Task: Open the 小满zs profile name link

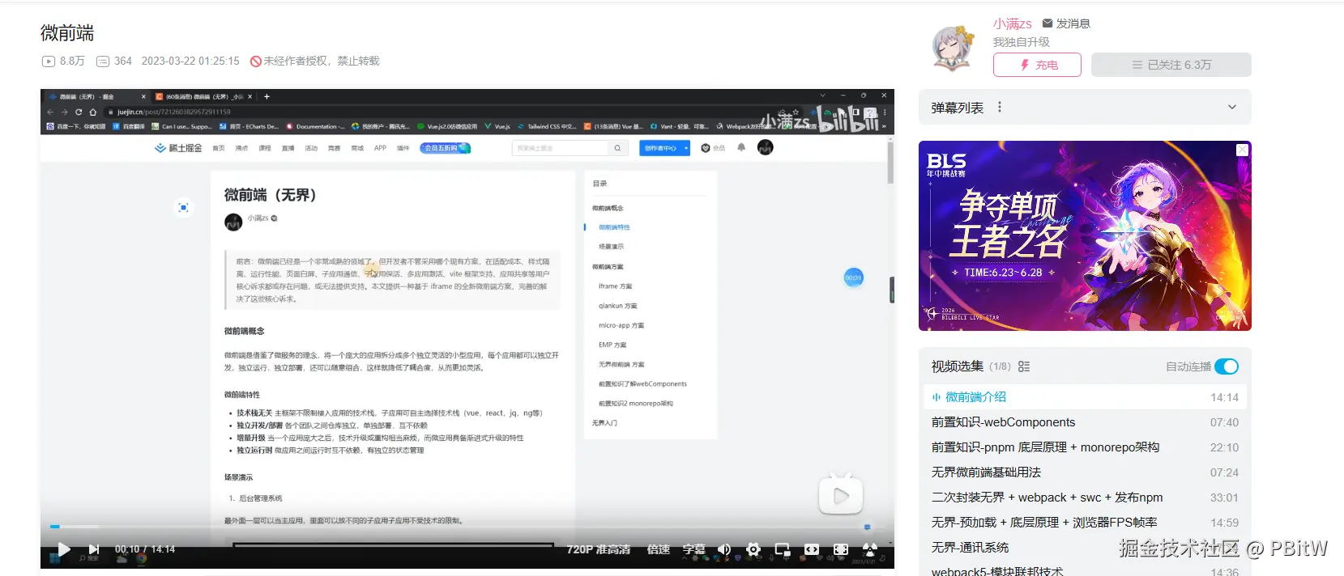Action: [x=1013, y=23]
